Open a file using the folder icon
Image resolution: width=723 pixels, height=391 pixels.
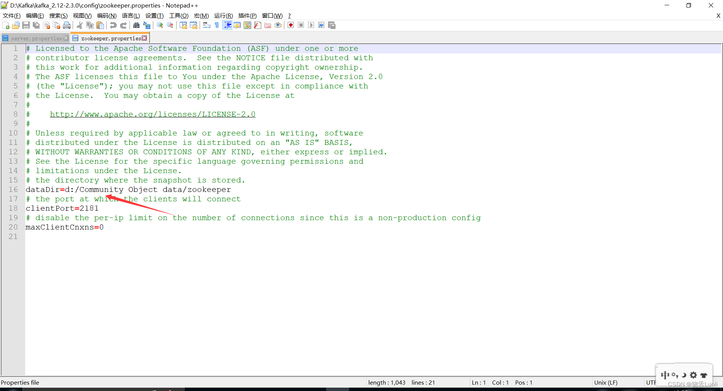16,25
